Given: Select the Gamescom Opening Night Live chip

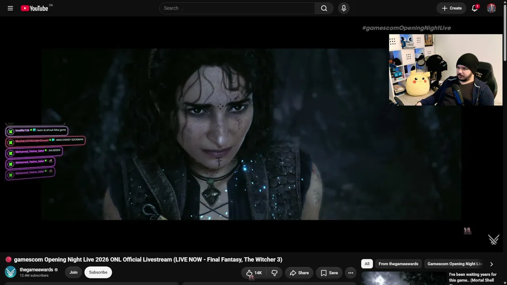Looking at the screenshot, I should 455,264.
